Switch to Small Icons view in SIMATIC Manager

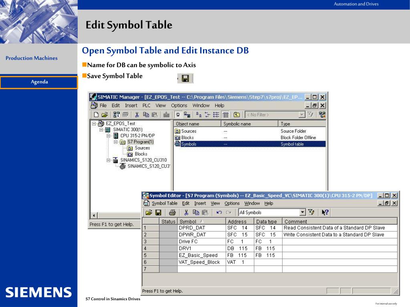click(x=207, y=115)
